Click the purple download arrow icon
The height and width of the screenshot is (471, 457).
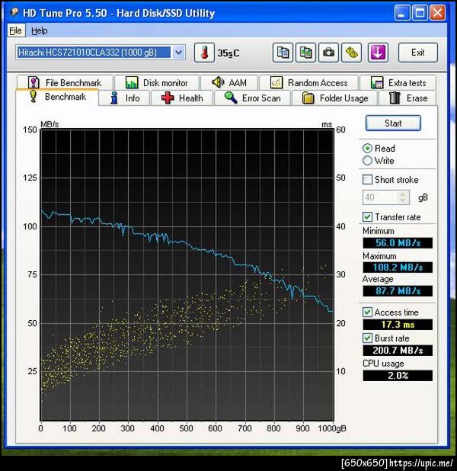click(x=378, y=53)
